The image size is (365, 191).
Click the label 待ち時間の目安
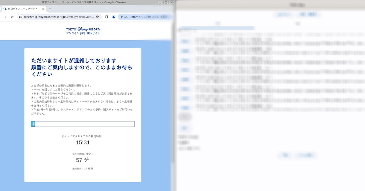(83, 154)
